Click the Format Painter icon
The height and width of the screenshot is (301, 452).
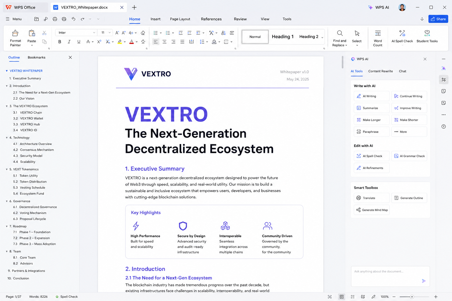(x=15, y=33)
